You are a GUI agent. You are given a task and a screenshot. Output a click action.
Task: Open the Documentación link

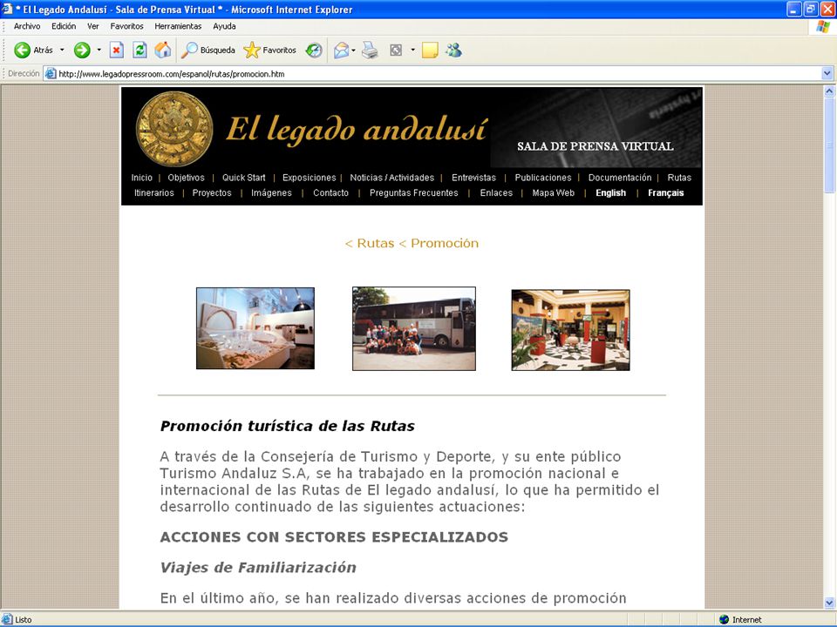[x=620, y=178]
